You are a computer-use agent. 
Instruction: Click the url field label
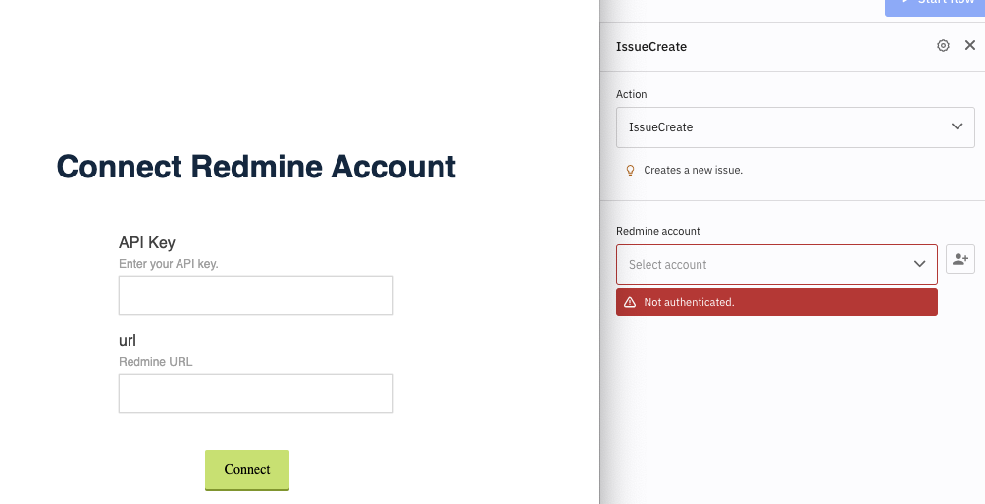pyautogui.click(x=128, y=341)
